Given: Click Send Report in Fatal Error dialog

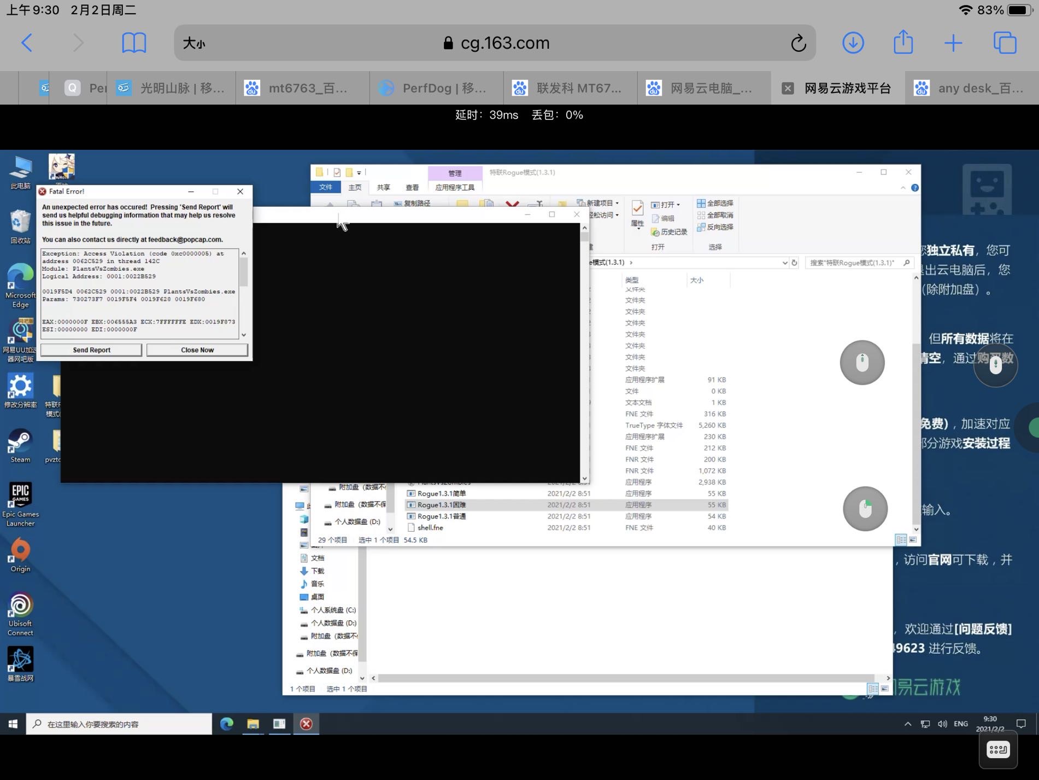Looking at the screenshot, I should 91,350.
